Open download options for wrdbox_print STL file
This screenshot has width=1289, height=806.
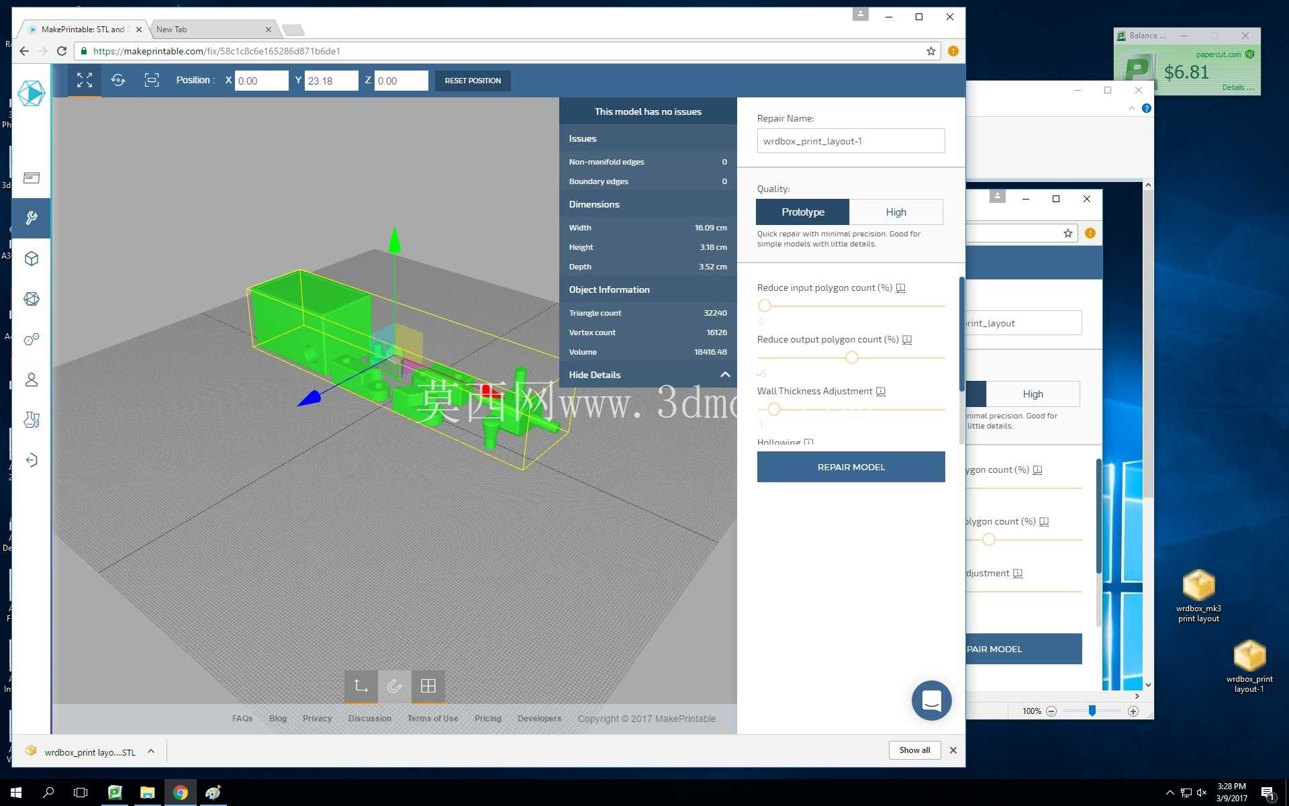pos(151,751)
